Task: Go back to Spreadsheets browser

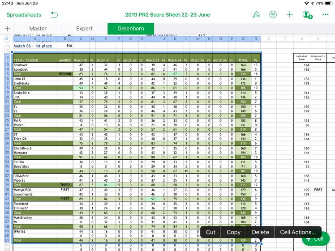Action: [x=24, y=15]
